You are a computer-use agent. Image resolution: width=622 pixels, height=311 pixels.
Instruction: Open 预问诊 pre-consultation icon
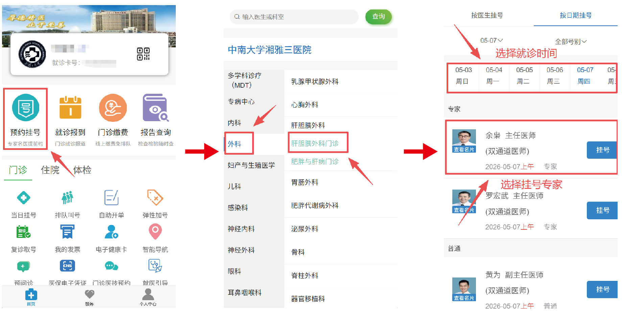[x=24, y=267]
